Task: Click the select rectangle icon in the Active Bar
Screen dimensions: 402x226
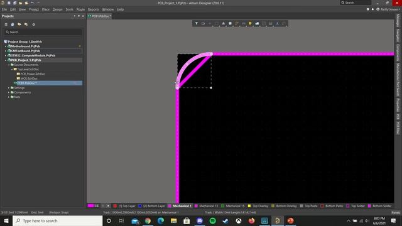Action: [x=217, y=24]
